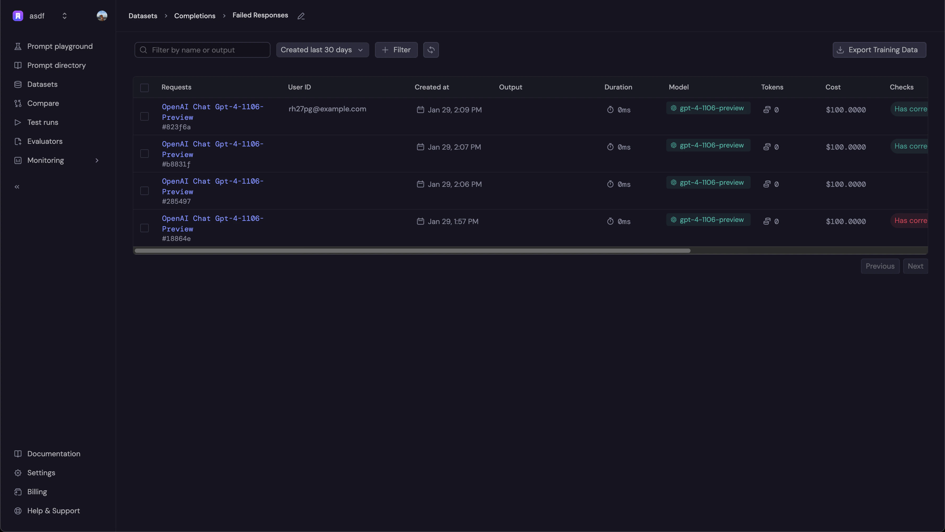
Task: Click the Billing icon in sidebar
Action: coord(18,492)
